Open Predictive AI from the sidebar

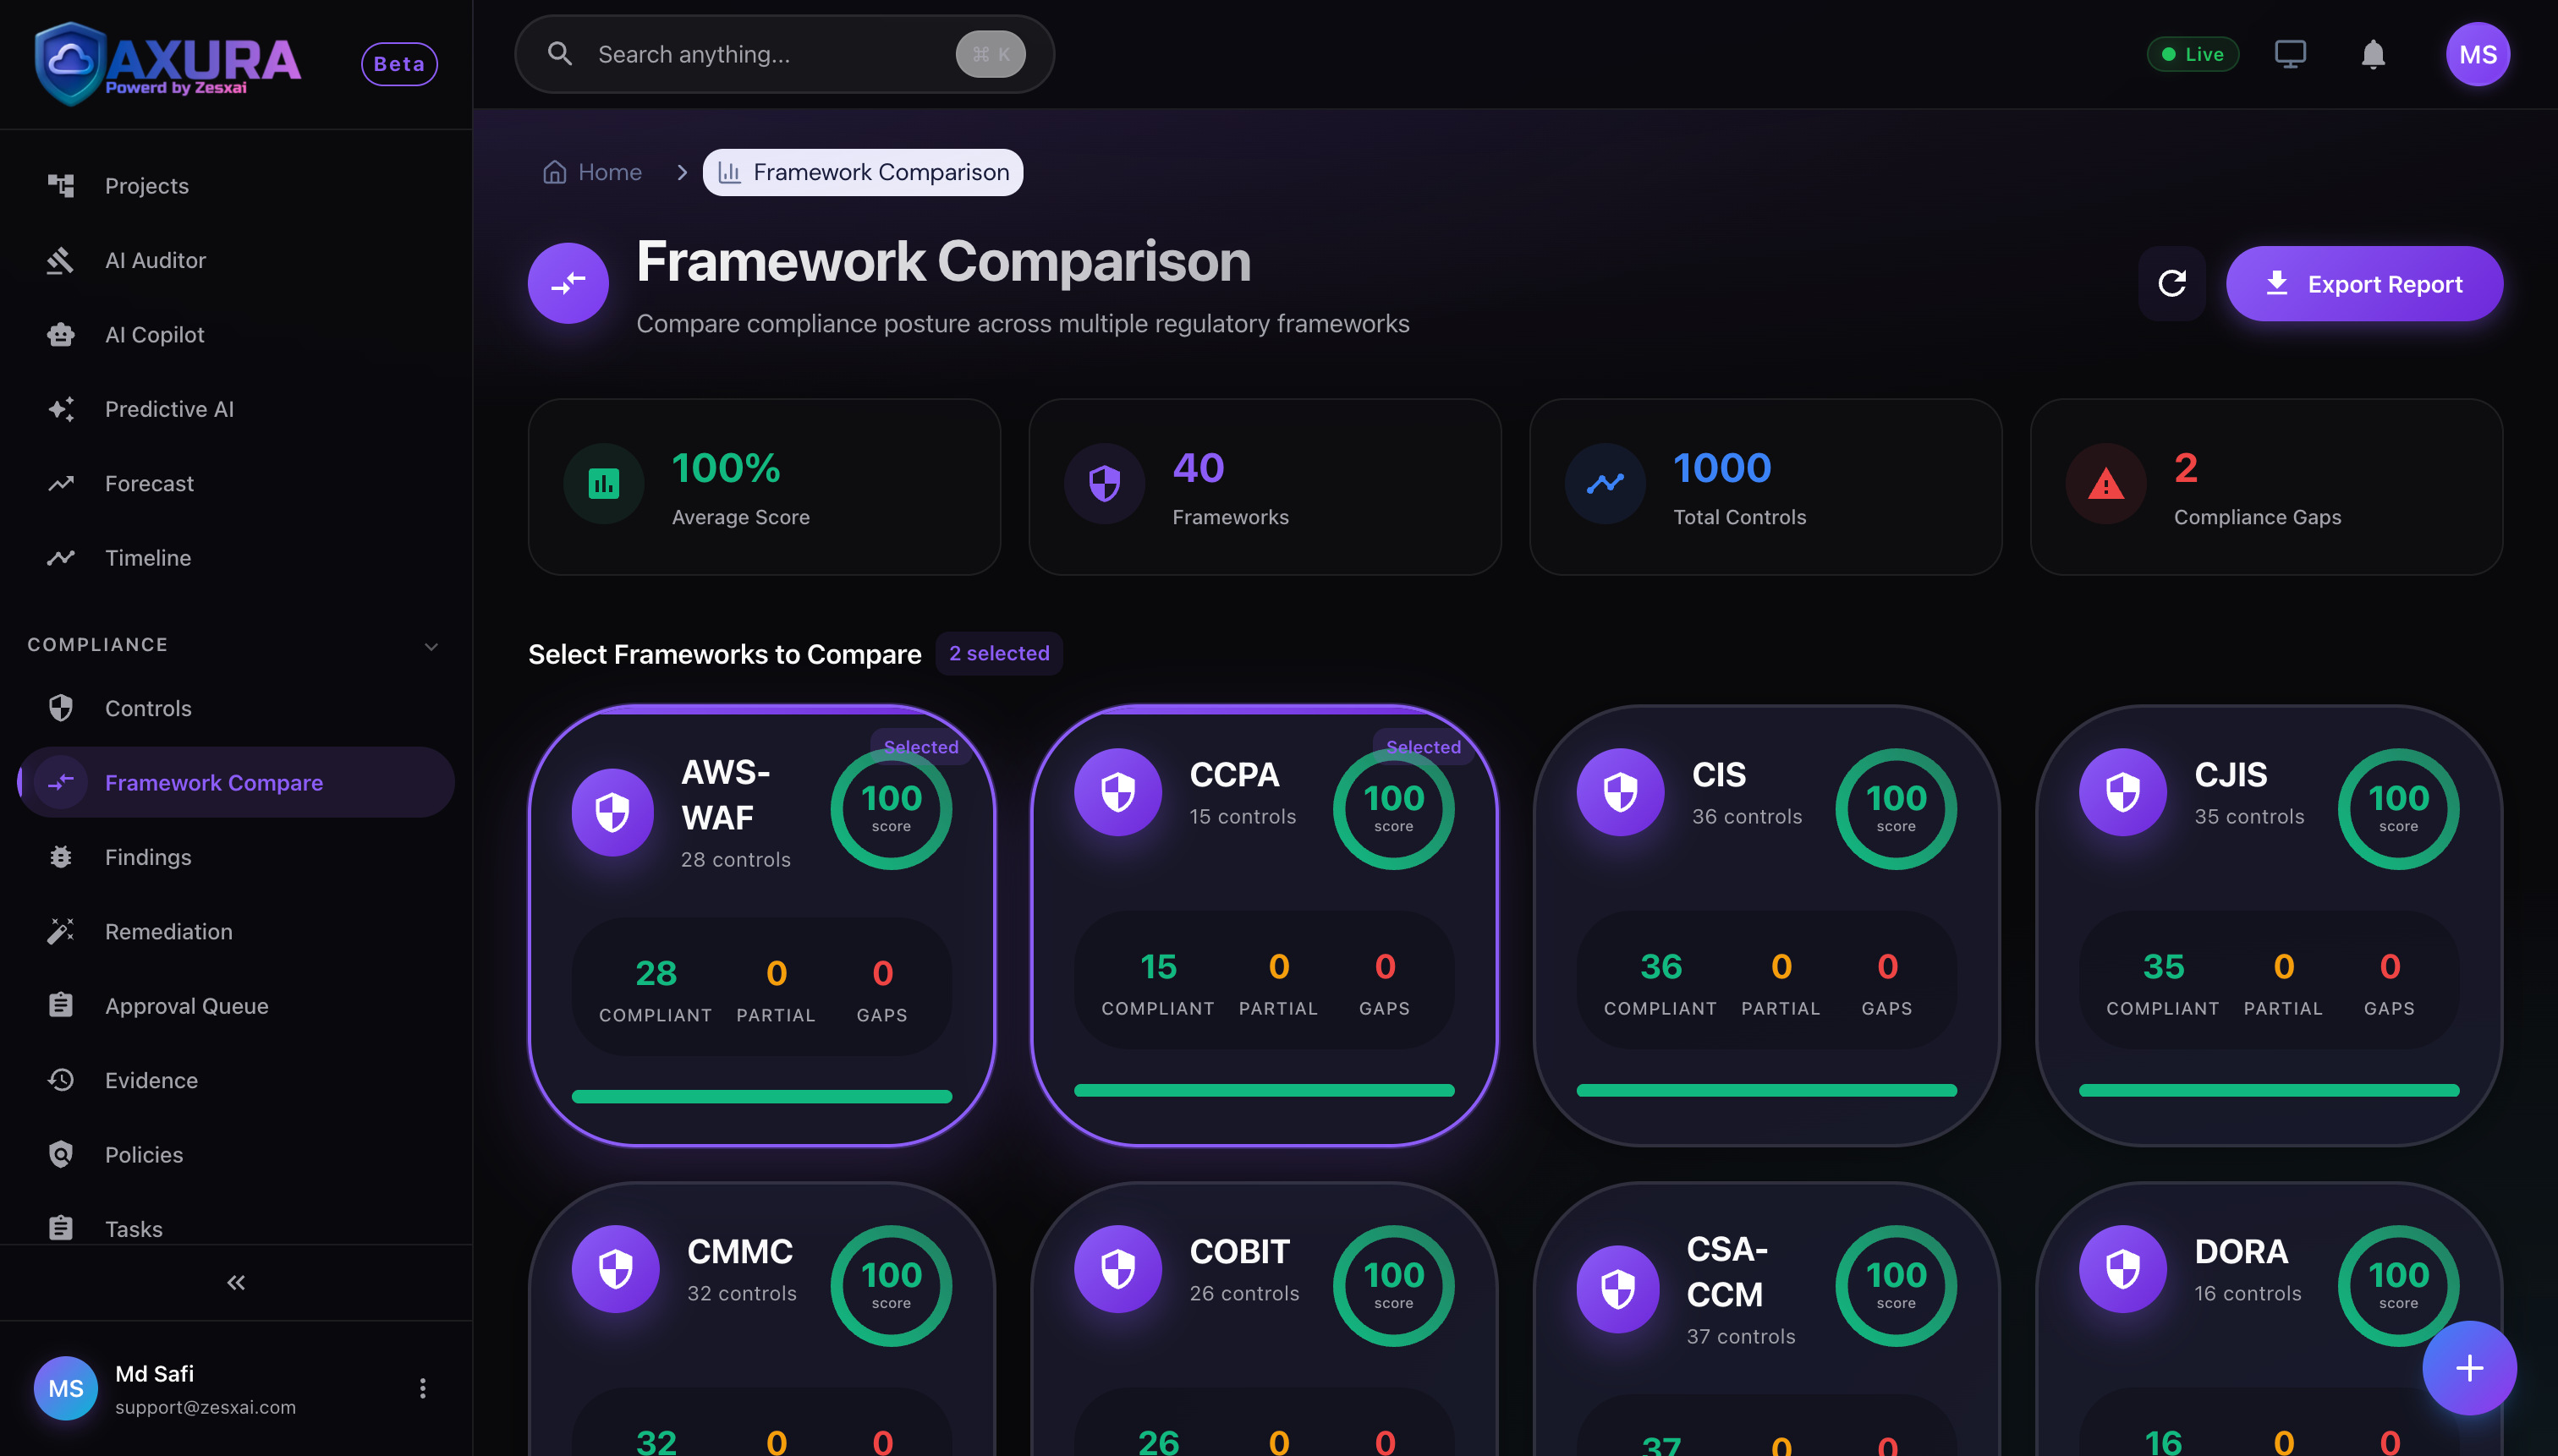[x=169, y=409]
